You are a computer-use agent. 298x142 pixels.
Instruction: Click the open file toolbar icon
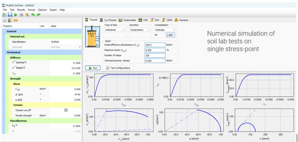[4, 15]
